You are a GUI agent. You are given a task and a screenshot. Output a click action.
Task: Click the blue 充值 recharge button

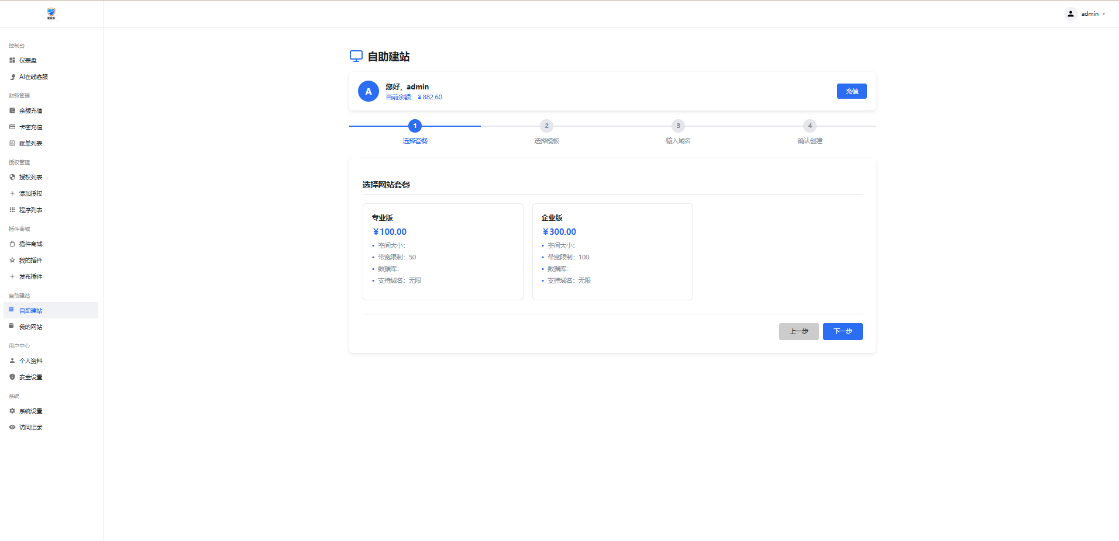(851, 91)
